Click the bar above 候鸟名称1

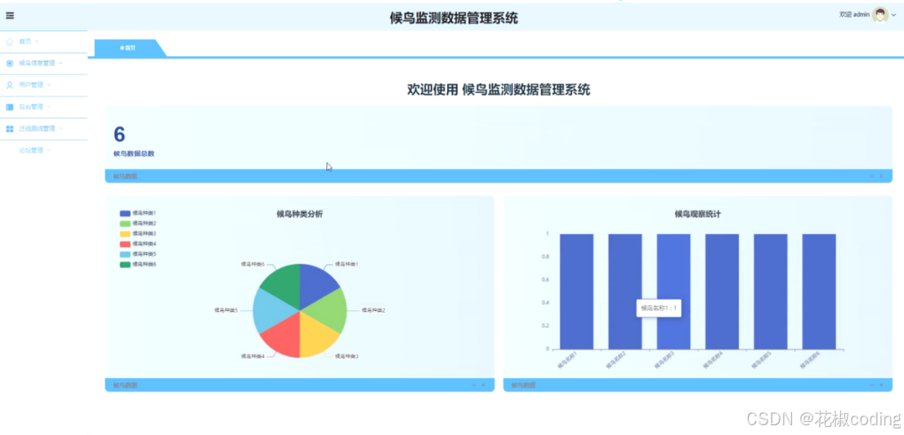[576, 291]
